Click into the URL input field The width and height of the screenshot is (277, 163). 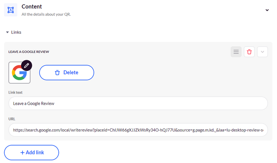coord(138,130)
